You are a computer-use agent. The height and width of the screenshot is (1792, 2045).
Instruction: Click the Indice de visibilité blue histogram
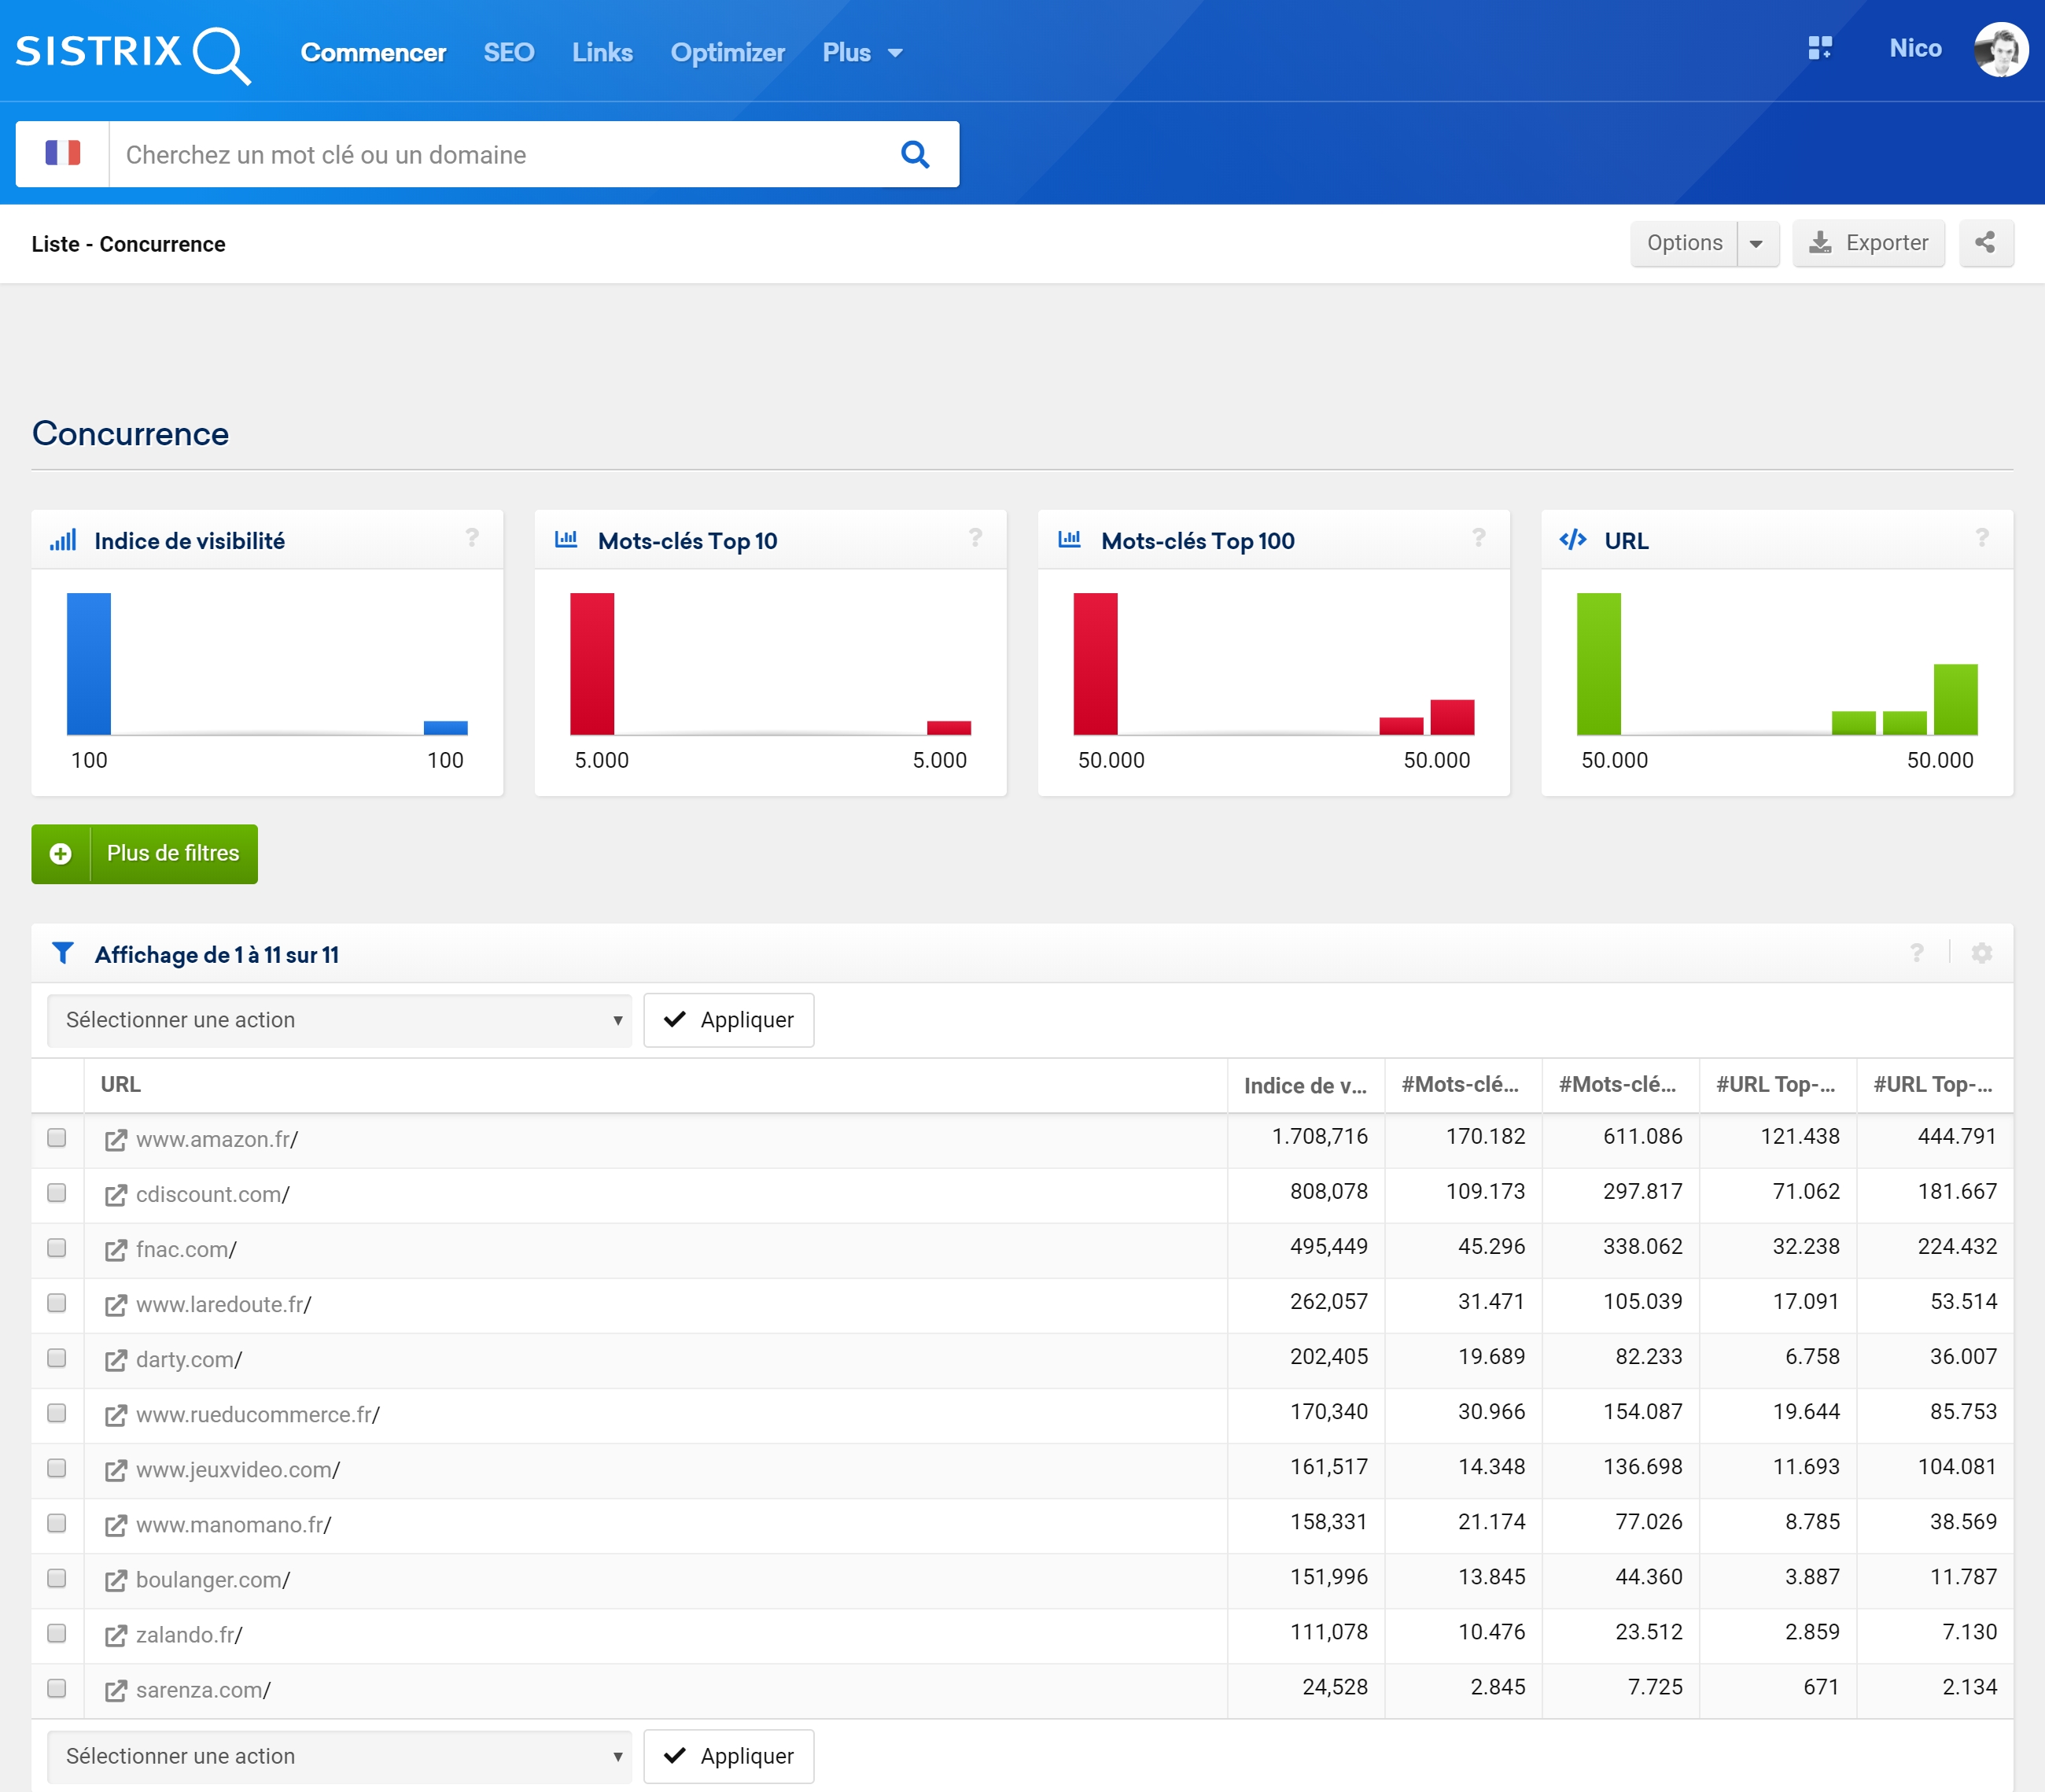[267, 664]
